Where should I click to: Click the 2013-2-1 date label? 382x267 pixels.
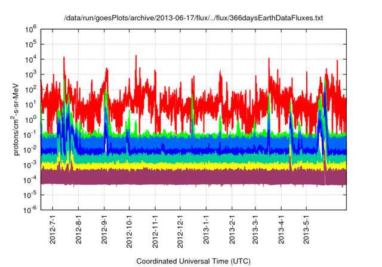(x=232, y=229)
